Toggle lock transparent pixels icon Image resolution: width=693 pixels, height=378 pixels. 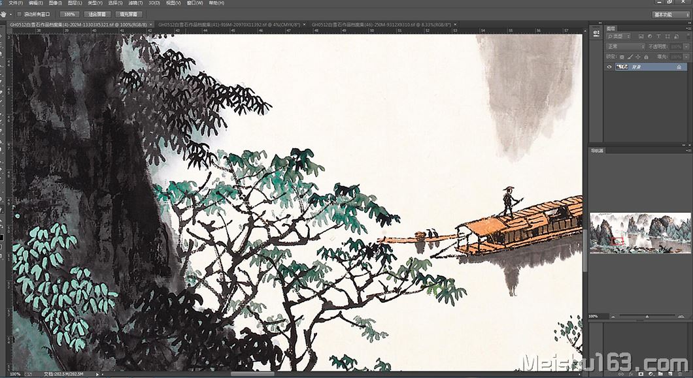click(622, 57)
